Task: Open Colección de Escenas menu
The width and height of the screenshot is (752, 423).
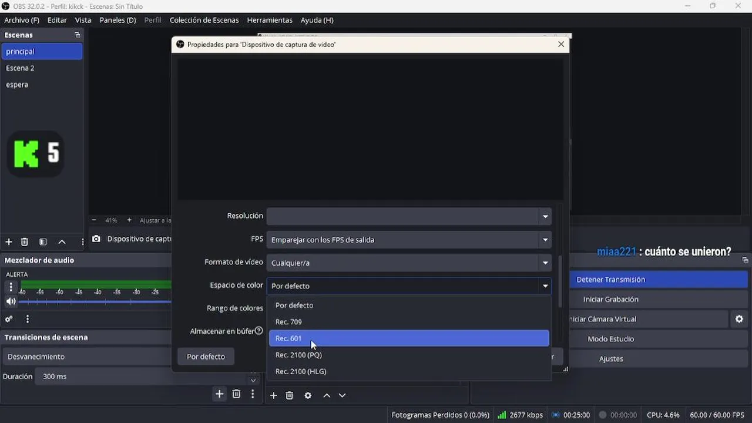Action: click(x=204, y=20)
